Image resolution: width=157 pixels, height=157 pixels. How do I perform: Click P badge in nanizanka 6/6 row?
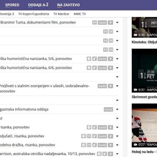(x=111, y=68)
